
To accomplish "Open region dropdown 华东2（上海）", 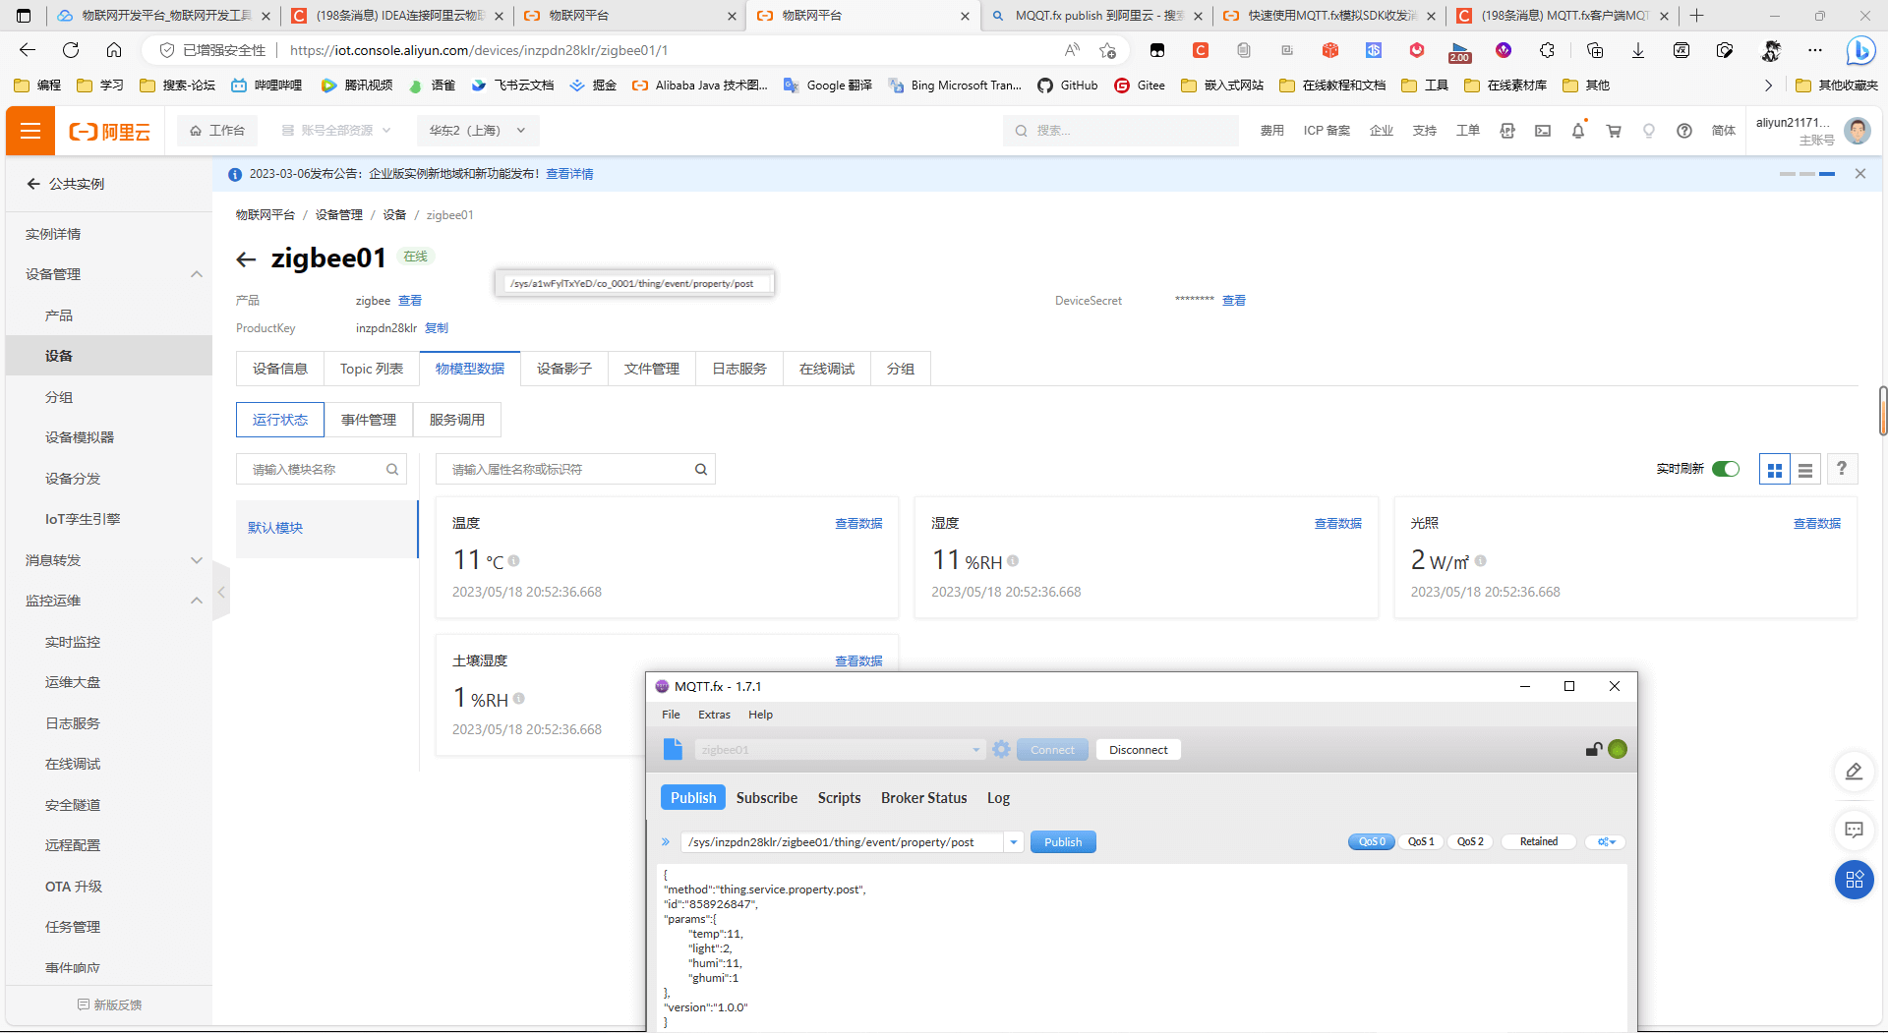I will click(477, 131).
